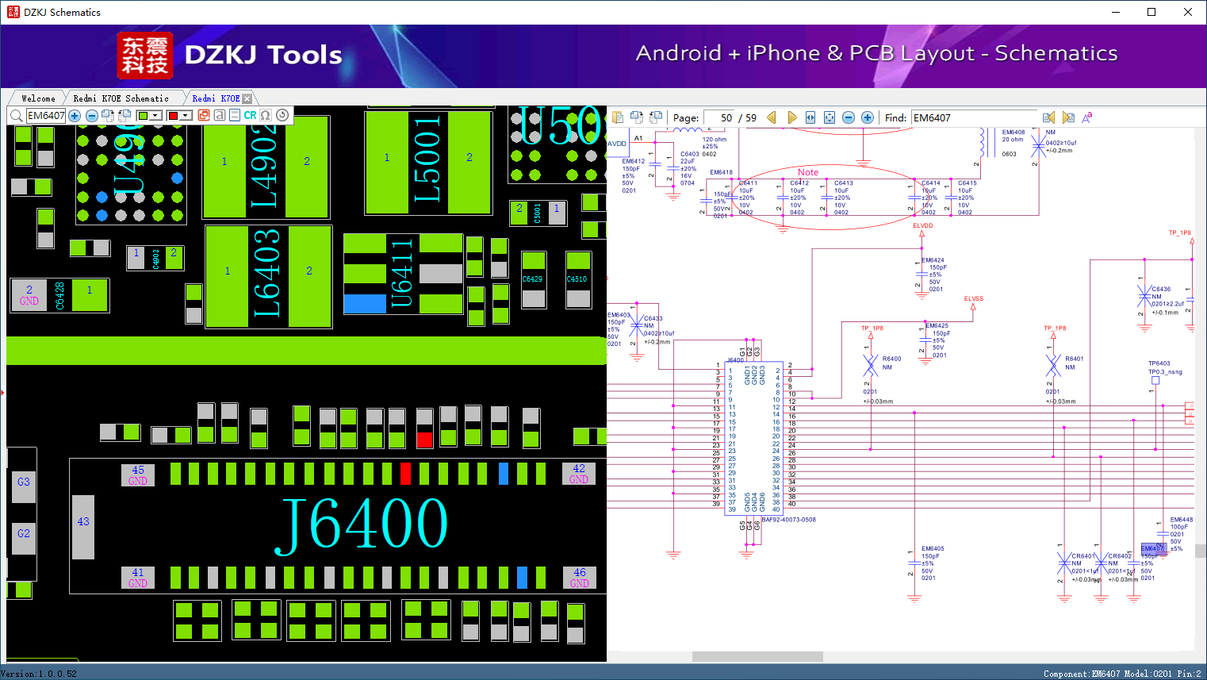Screen dimensions: 1207x680
Task: Rotate the schematic page clockwise
Action: (637, 117)
